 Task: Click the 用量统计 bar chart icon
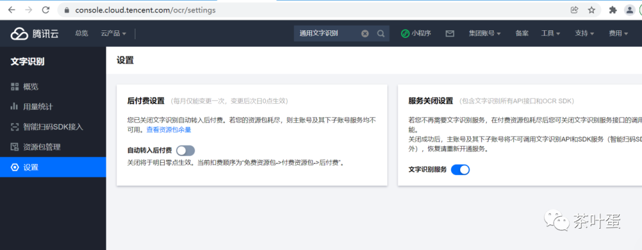15,106
